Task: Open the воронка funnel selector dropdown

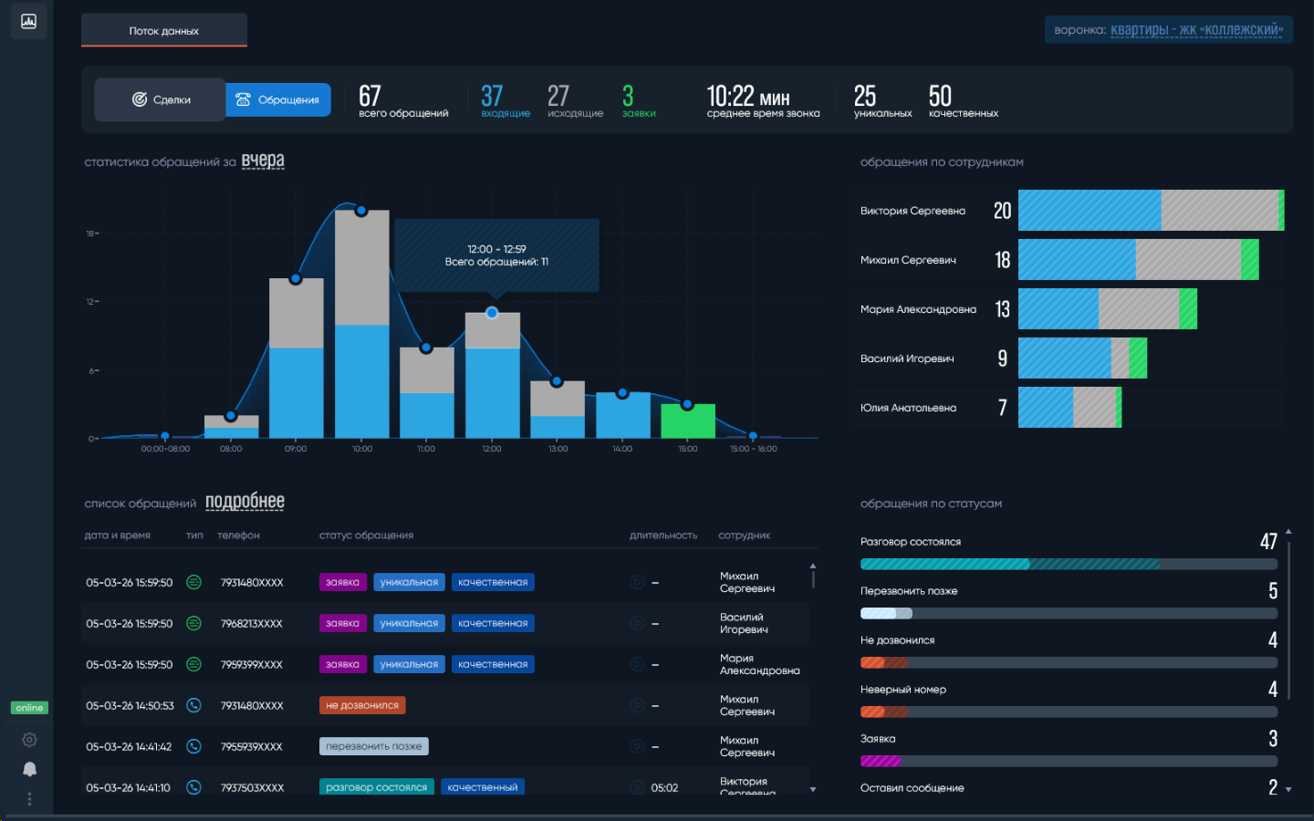Action: tap(1196, 30)
